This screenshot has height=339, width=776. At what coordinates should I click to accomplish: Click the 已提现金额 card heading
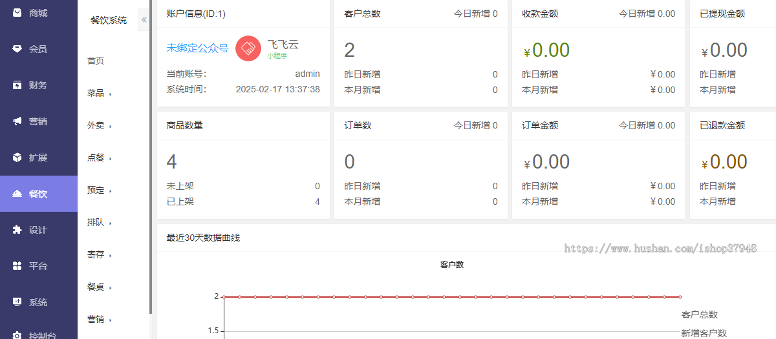722,14
